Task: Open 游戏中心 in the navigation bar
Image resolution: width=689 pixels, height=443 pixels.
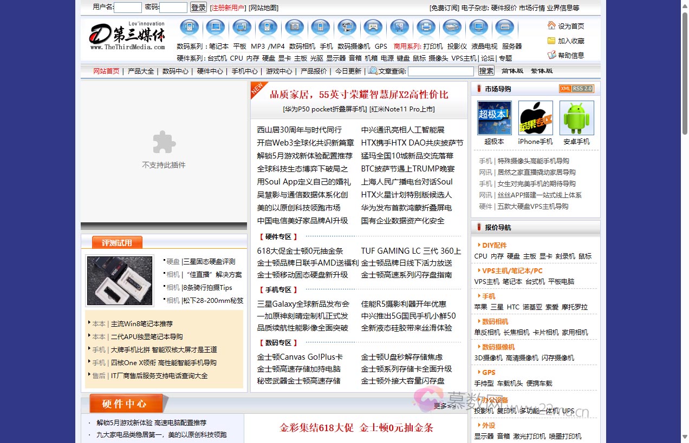Action: tap(279, 71)
